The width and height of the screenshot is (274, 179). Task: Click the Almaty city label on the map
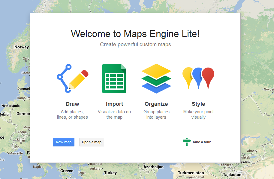pyautogui.click(x=252, y=151)
